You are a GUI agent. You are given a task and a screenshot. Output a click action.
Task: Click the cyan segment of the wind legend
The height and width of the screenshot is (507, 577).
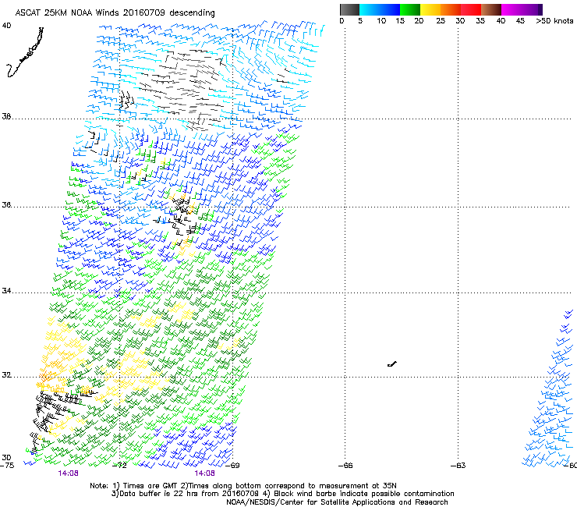click(370, 9)
